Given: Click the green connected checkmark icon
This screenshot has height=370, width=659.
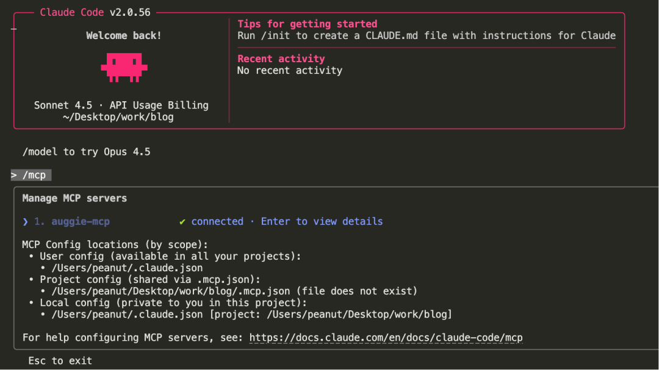Looking at the screenshot, I should [x=182, y=222].
